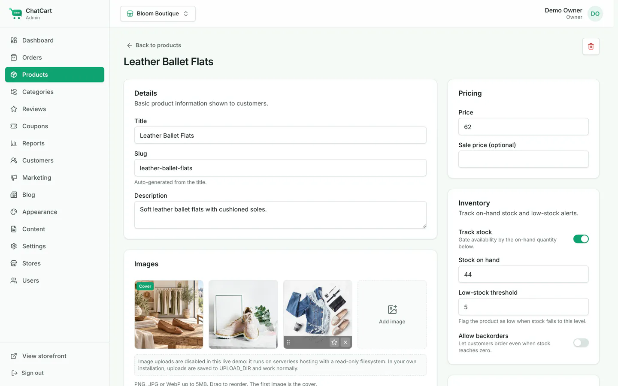The image size is (618, 386).
Task: Open View storefront link
Action: point(55,356)
